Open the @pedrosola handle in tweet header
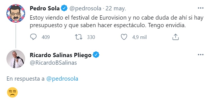Screen dimensions: 210x105 (85, 8)
